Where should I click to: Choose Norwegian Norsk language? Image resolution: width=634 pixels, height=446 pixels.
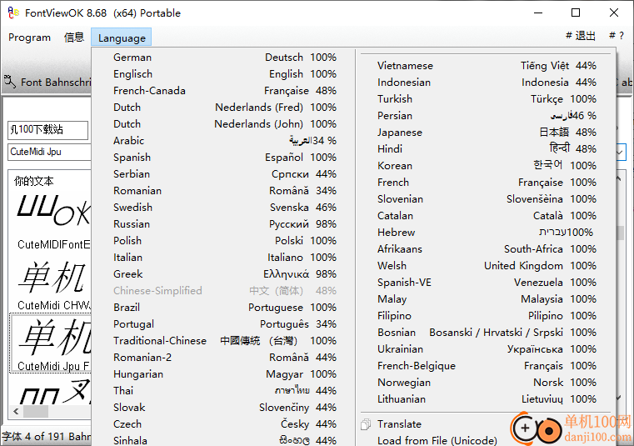487,382
